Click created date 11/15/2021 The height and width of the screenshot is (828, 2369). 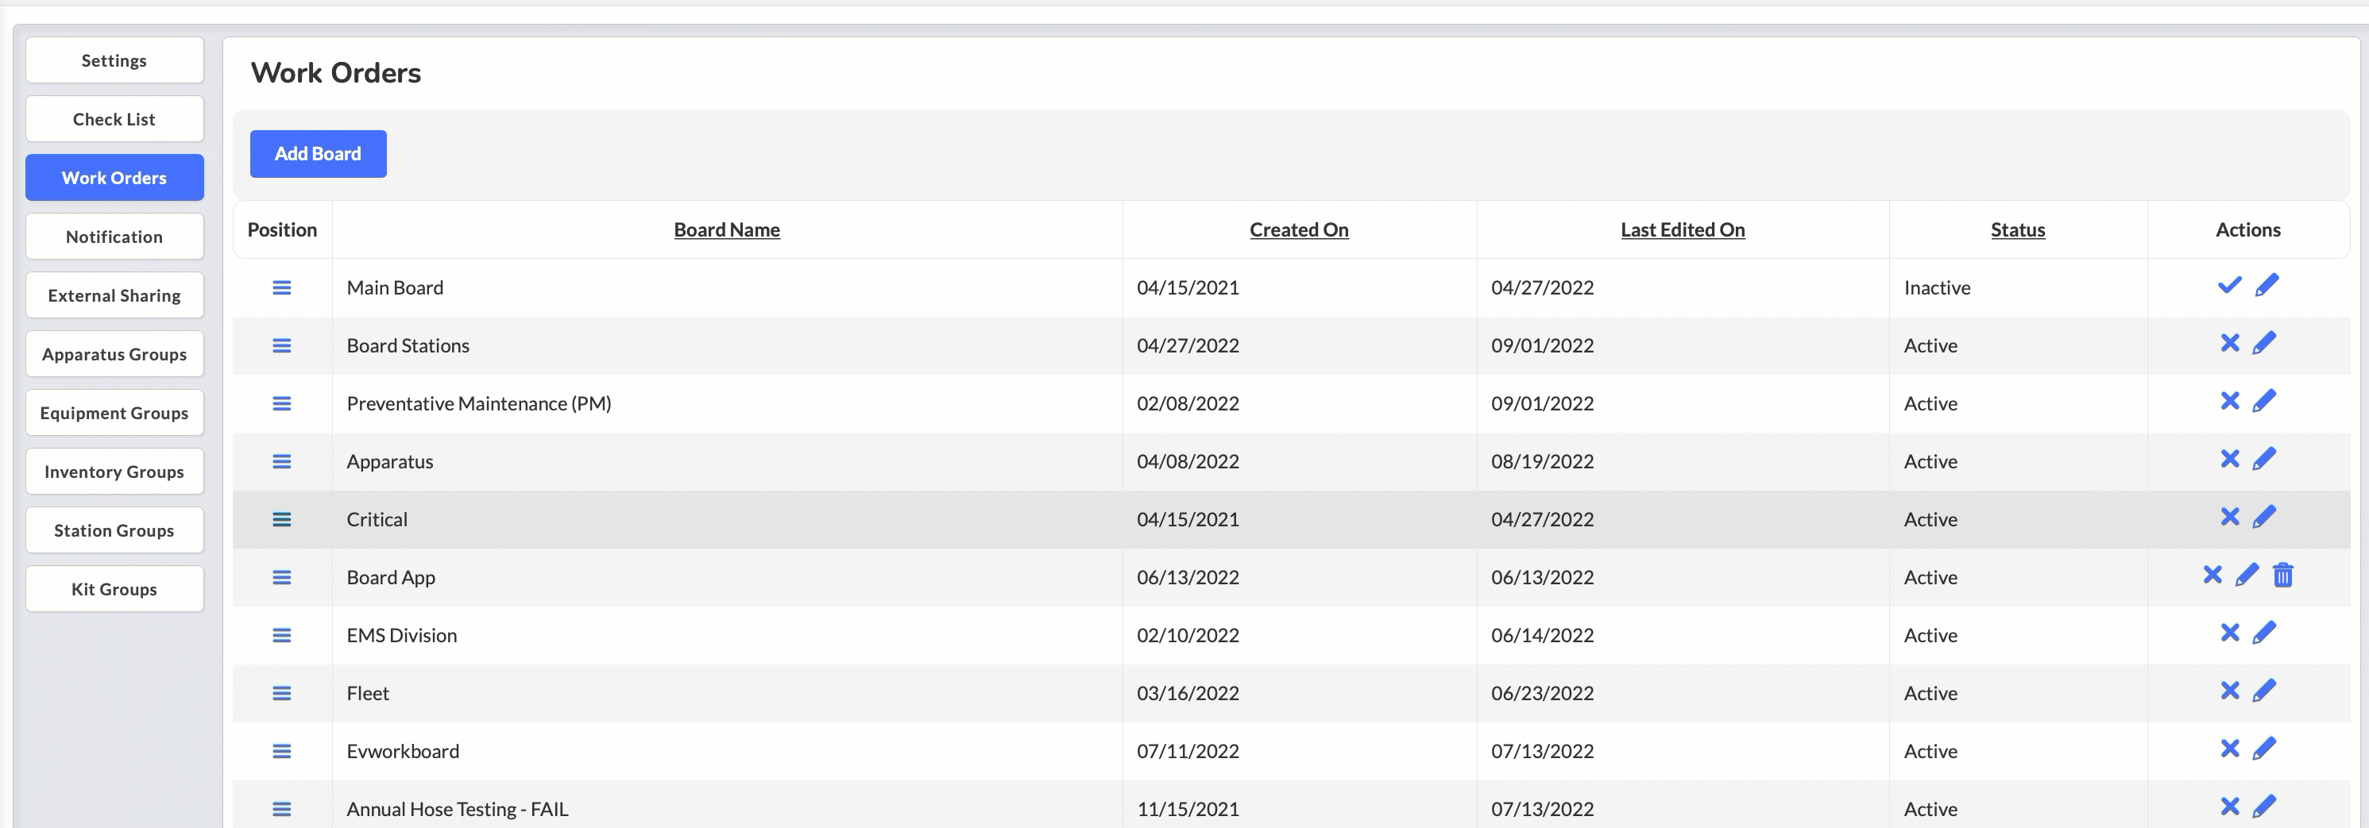pyautogui.click(x=1187, y=809)
